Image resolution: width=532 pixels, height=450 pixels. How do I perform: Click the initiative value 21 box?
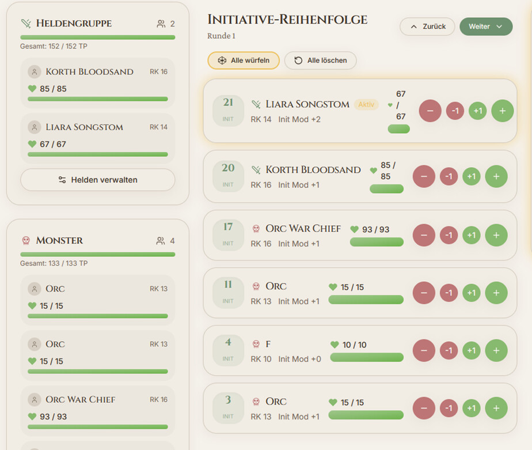click(228, 111)
